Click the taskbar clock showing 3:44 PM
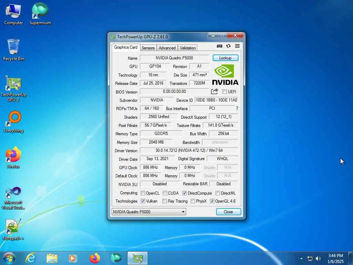This screenshot has height=265, width=353. point(335,258)
